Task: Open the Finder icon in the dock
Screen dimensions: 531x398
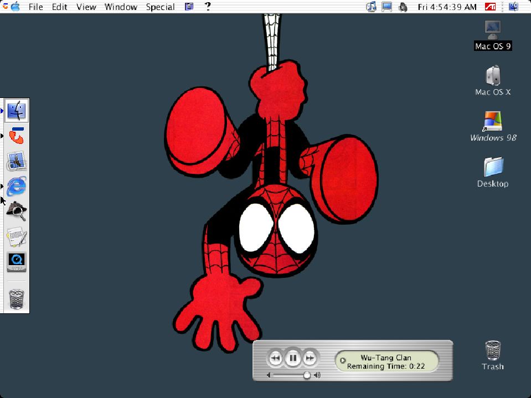Action: (16, 111)
